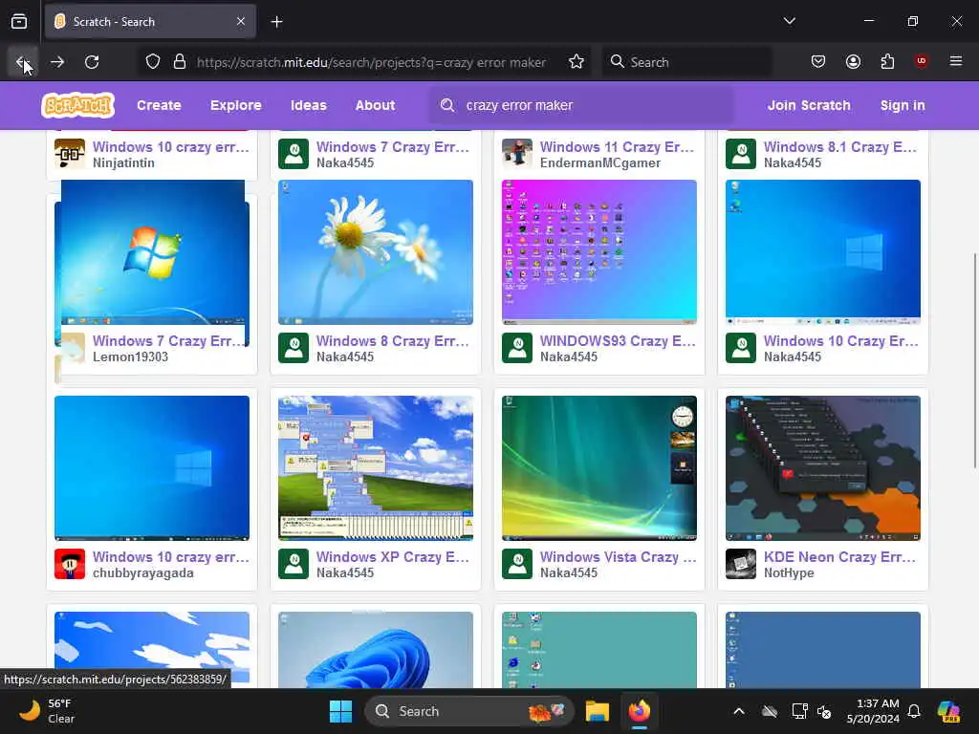Viewport: 979px width, 734px height.
Task: Open the Extensions puzzle icon
Action: tap(887, 61)
